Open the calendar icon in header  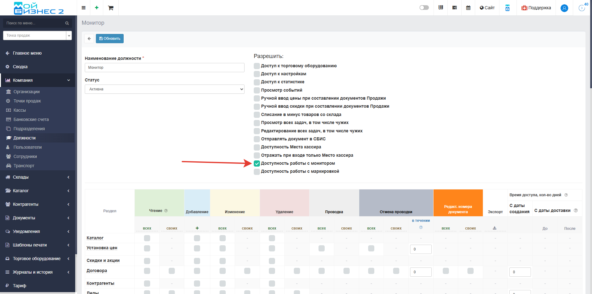pos(468,8)
